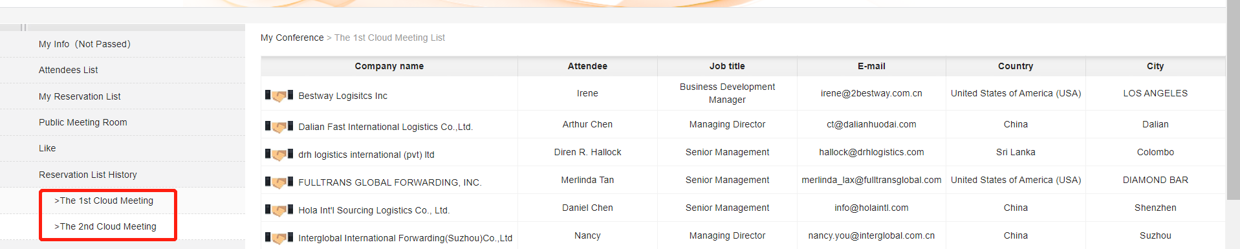Click handshake icon beside Dalian Fast International Logistics
The width and height of the screenshot is (1240, 249).
[x=279, y=127]
